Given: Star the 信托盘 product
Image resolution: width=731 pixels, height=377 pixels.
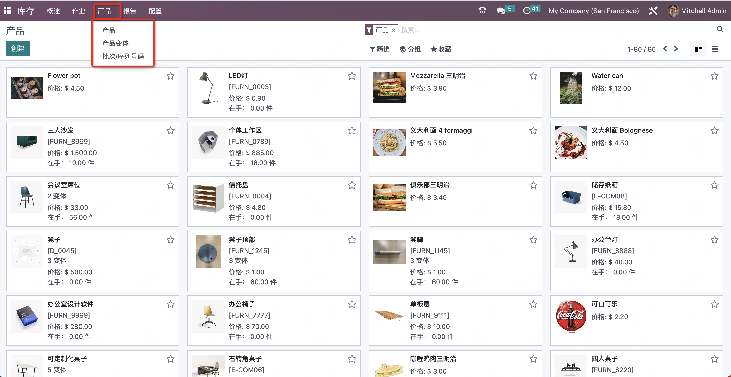Looking at the screenshot, I should click(351, 185).
